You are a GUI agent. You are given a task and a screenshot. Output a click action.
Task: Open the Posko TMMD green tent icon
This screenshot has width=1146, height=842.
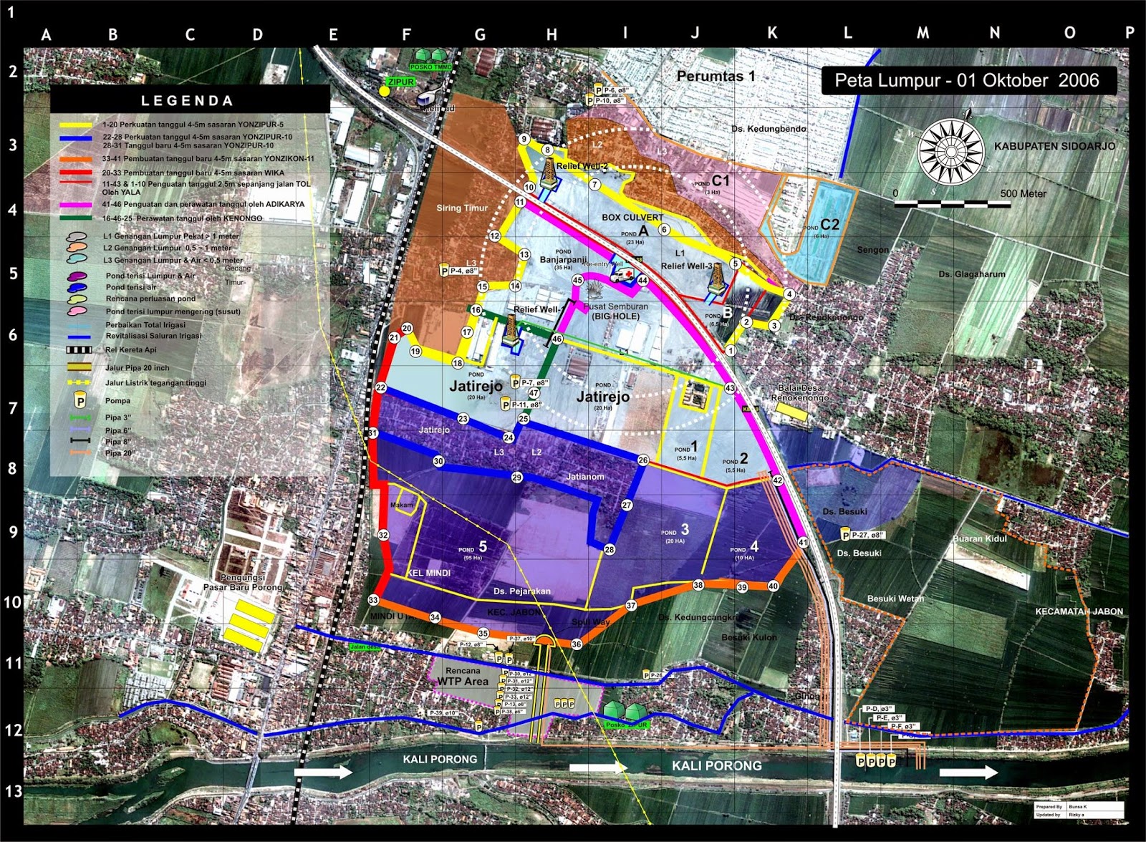(x=432, y=55)
